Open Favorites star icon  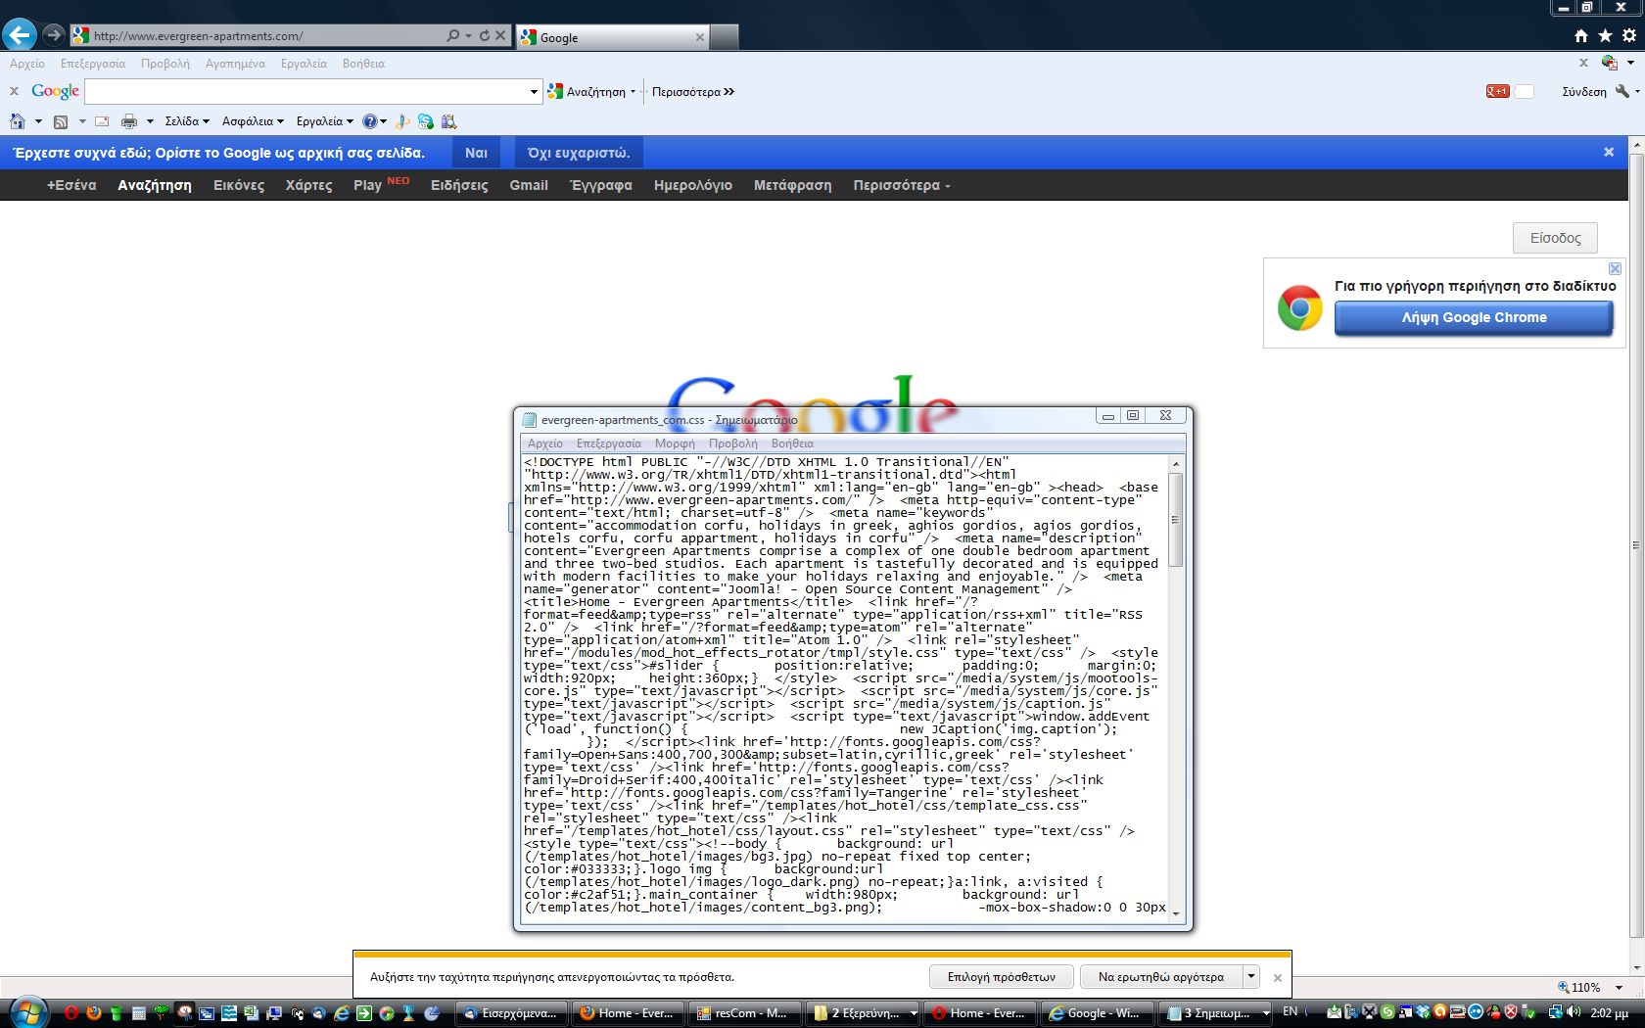[1605, 35]
